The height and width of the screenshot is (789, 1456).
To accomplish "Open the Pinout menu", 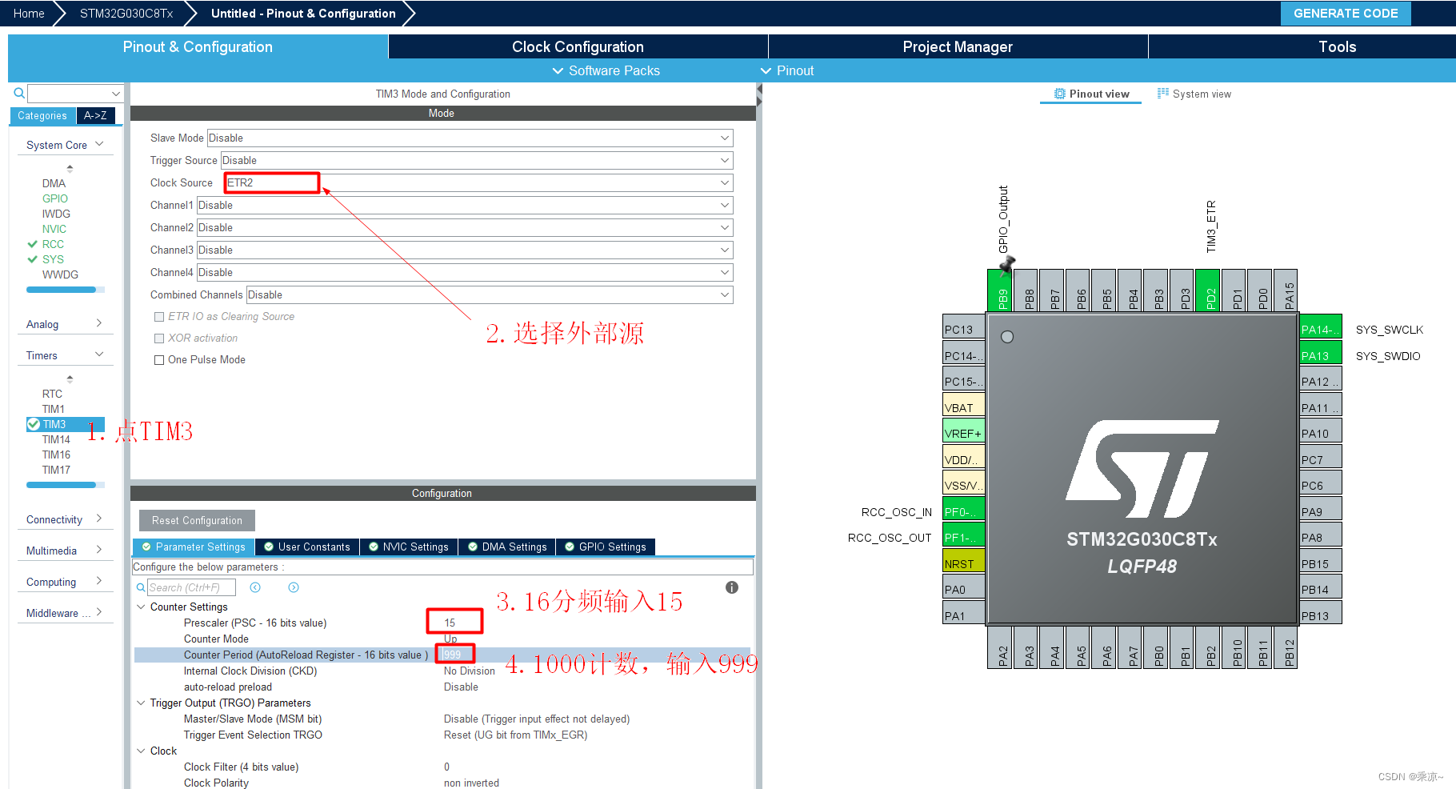I will click(x=787, y=70).
